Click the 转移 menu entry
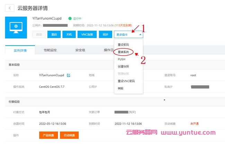This screenshot has height=145, width=225. tap(120, 88)
